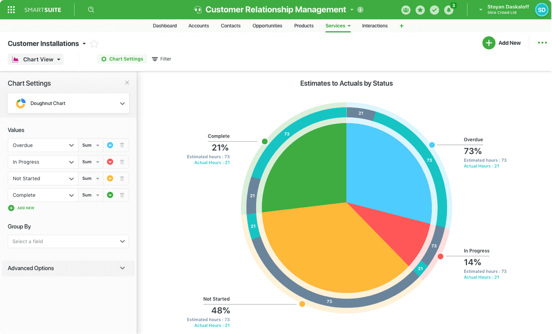Click the info icon beside the title

pyautogui.click(x=360, y=10)
